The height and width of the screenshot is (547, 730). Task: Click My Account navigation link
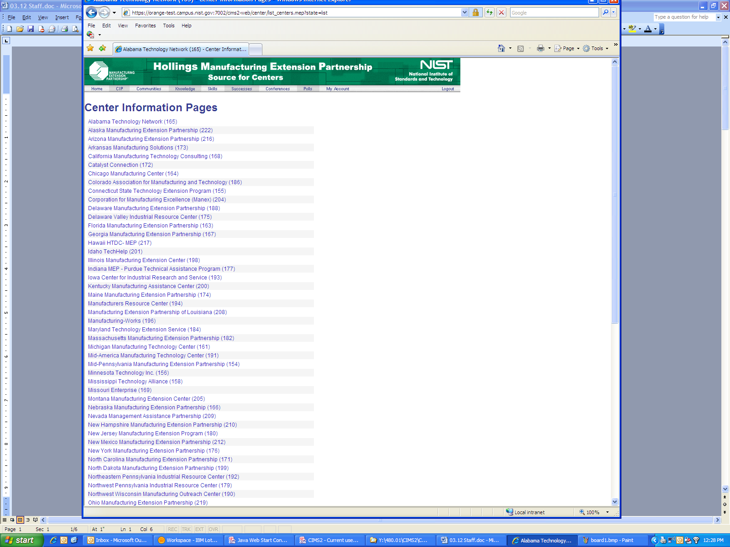coord(338,89)
